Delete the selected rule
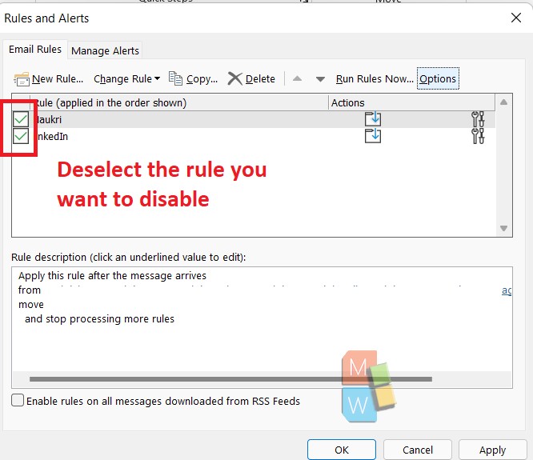The height and width of the screenshot is (460, 533). 251,79
